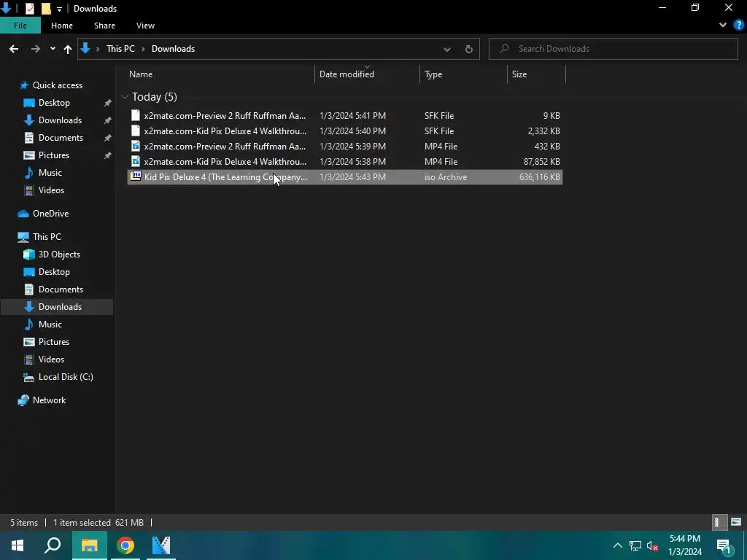Click the muted volume tray icon
Screen dimensions: 747x560
coord(652,545)
